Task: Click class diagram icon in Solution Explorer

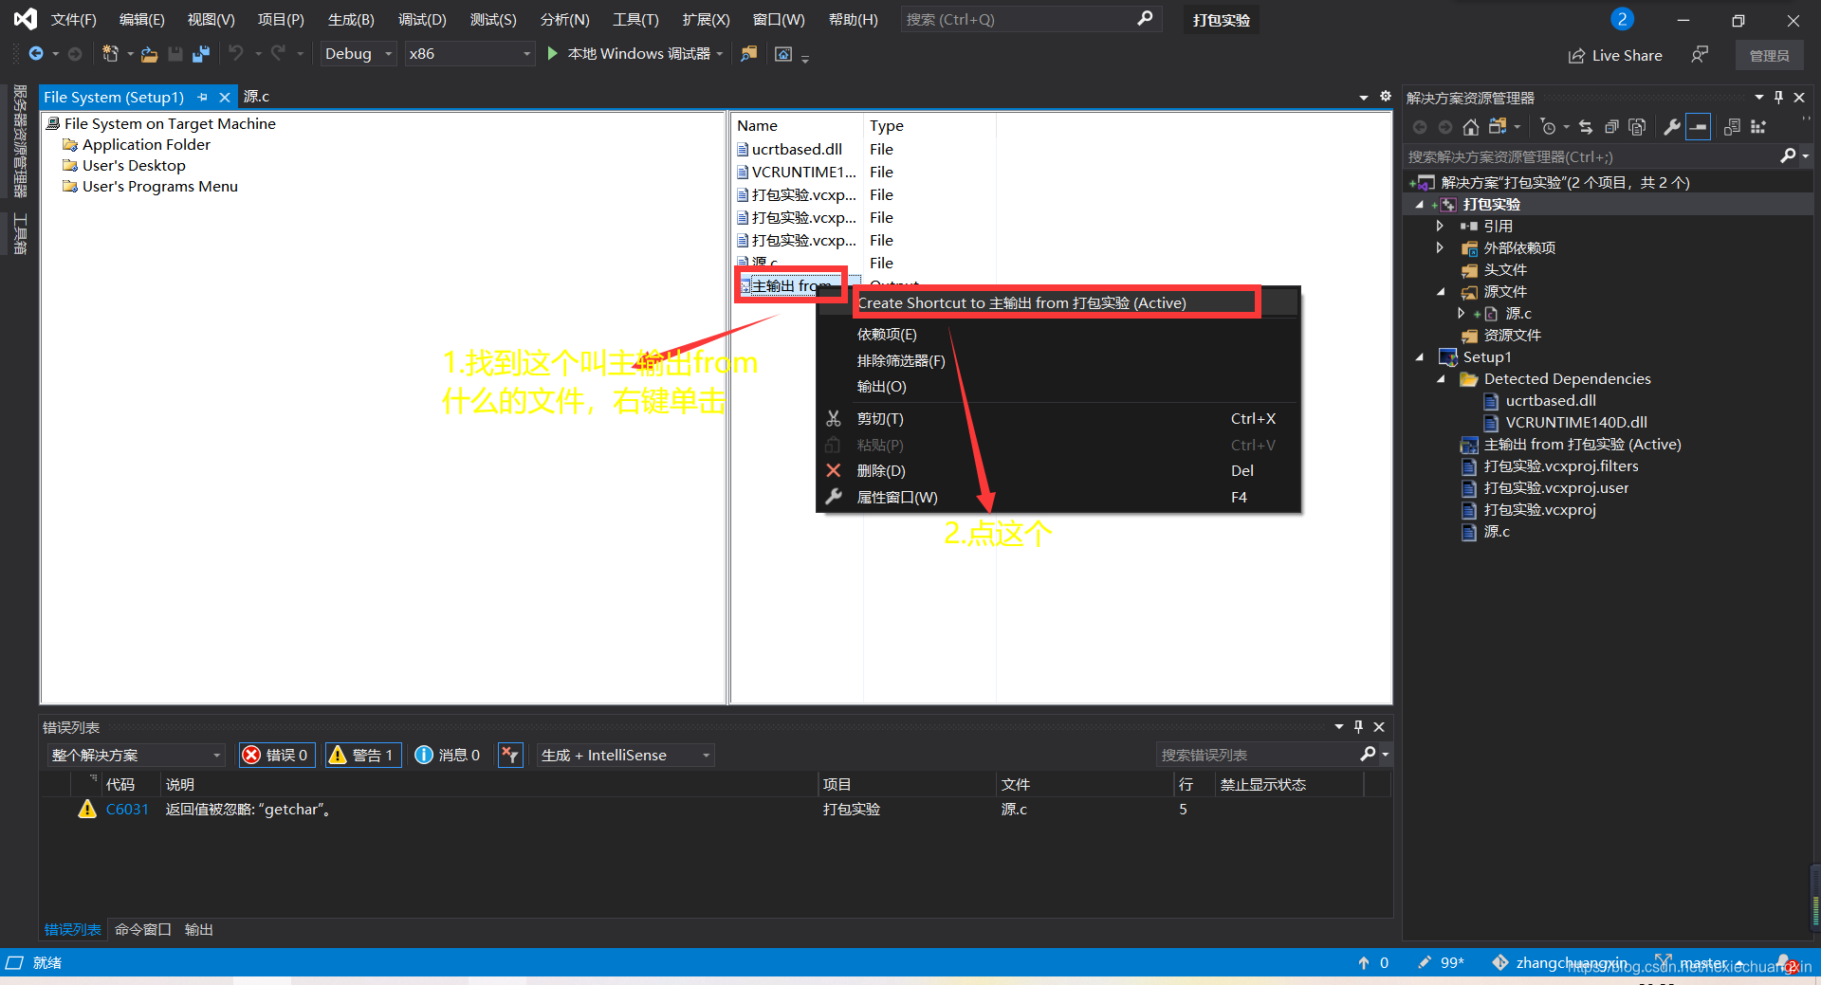Action: pyautogui.click(x=1758, y=127)
